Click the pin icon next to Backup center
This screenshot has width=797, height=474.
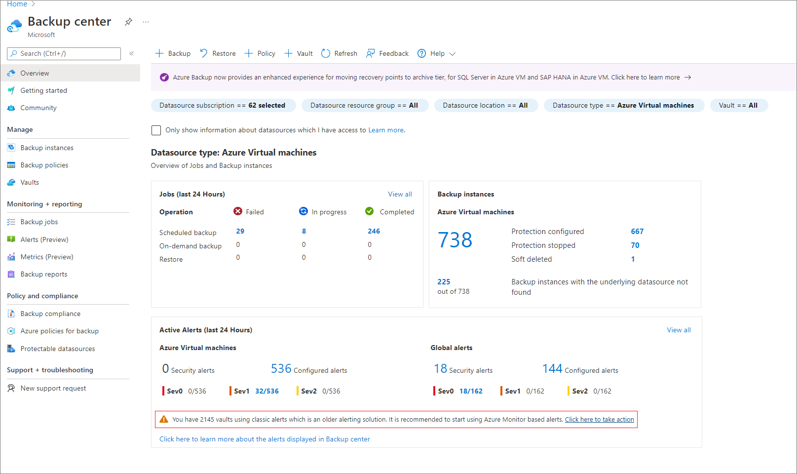click(128, 22)
